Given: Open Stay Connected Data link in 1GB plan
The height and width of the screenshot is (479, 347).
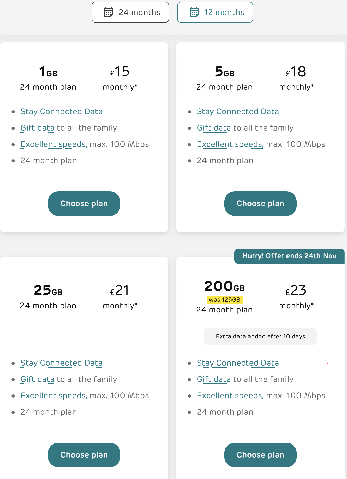Looking at the screenshot, I should click(62, 112).
